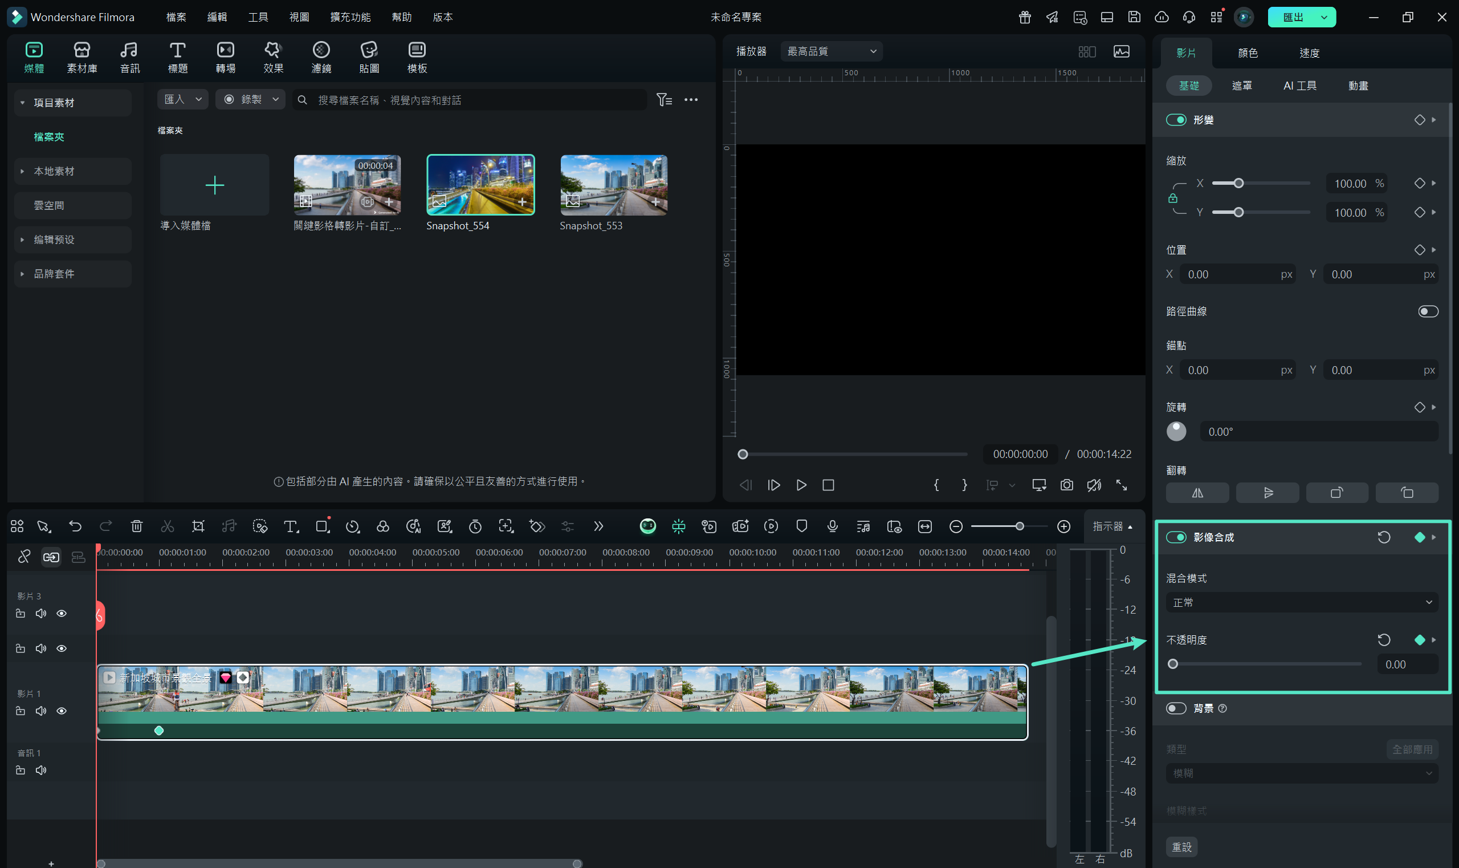Click the undo arrow in timeline toolbar

75,526
